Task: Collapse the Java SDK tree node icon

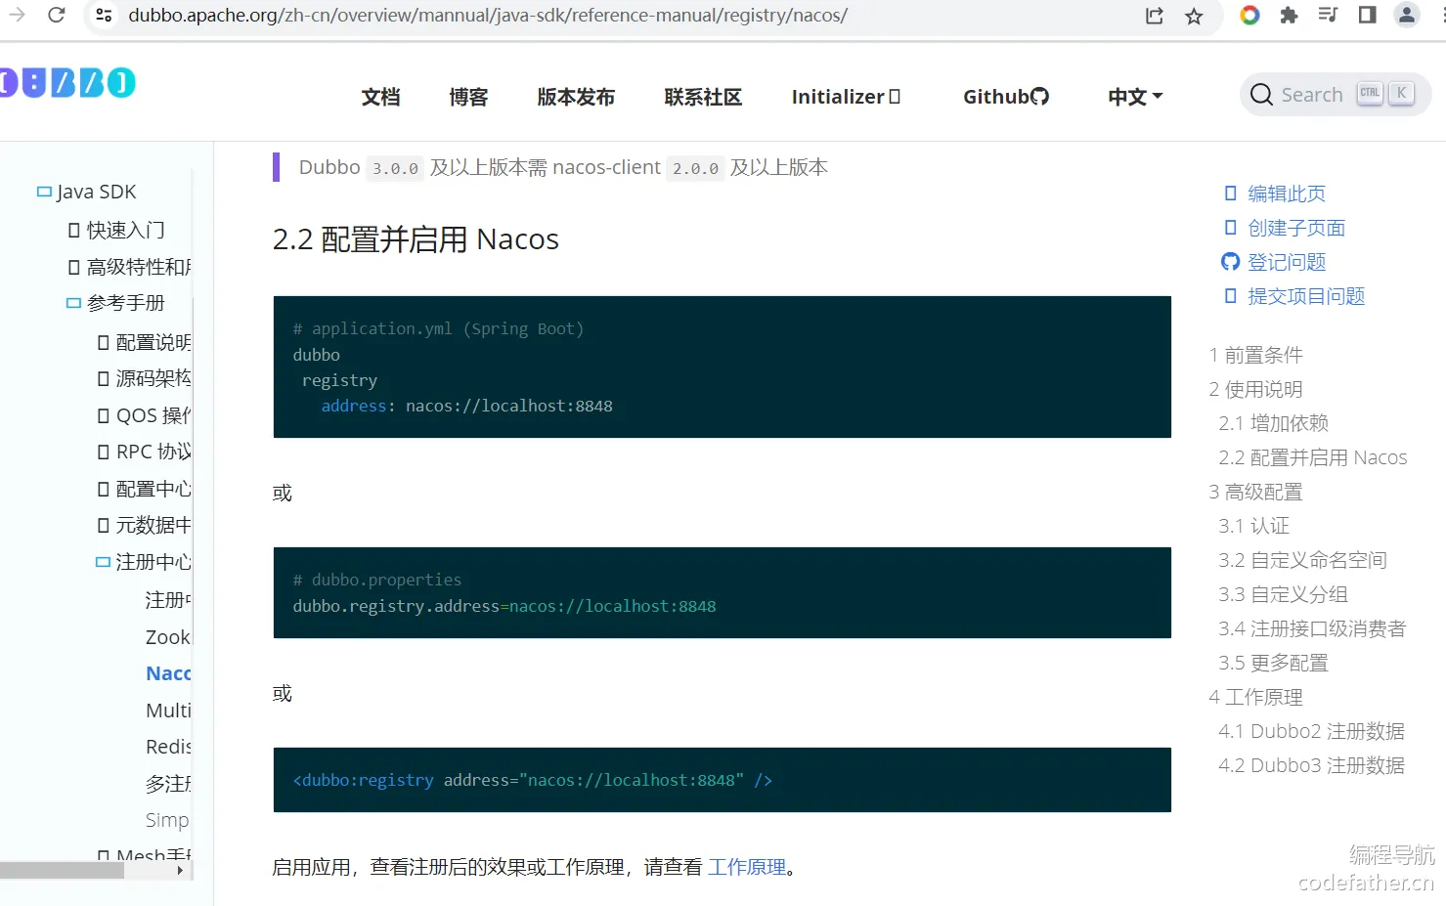Action: click(x=44, y=192)
